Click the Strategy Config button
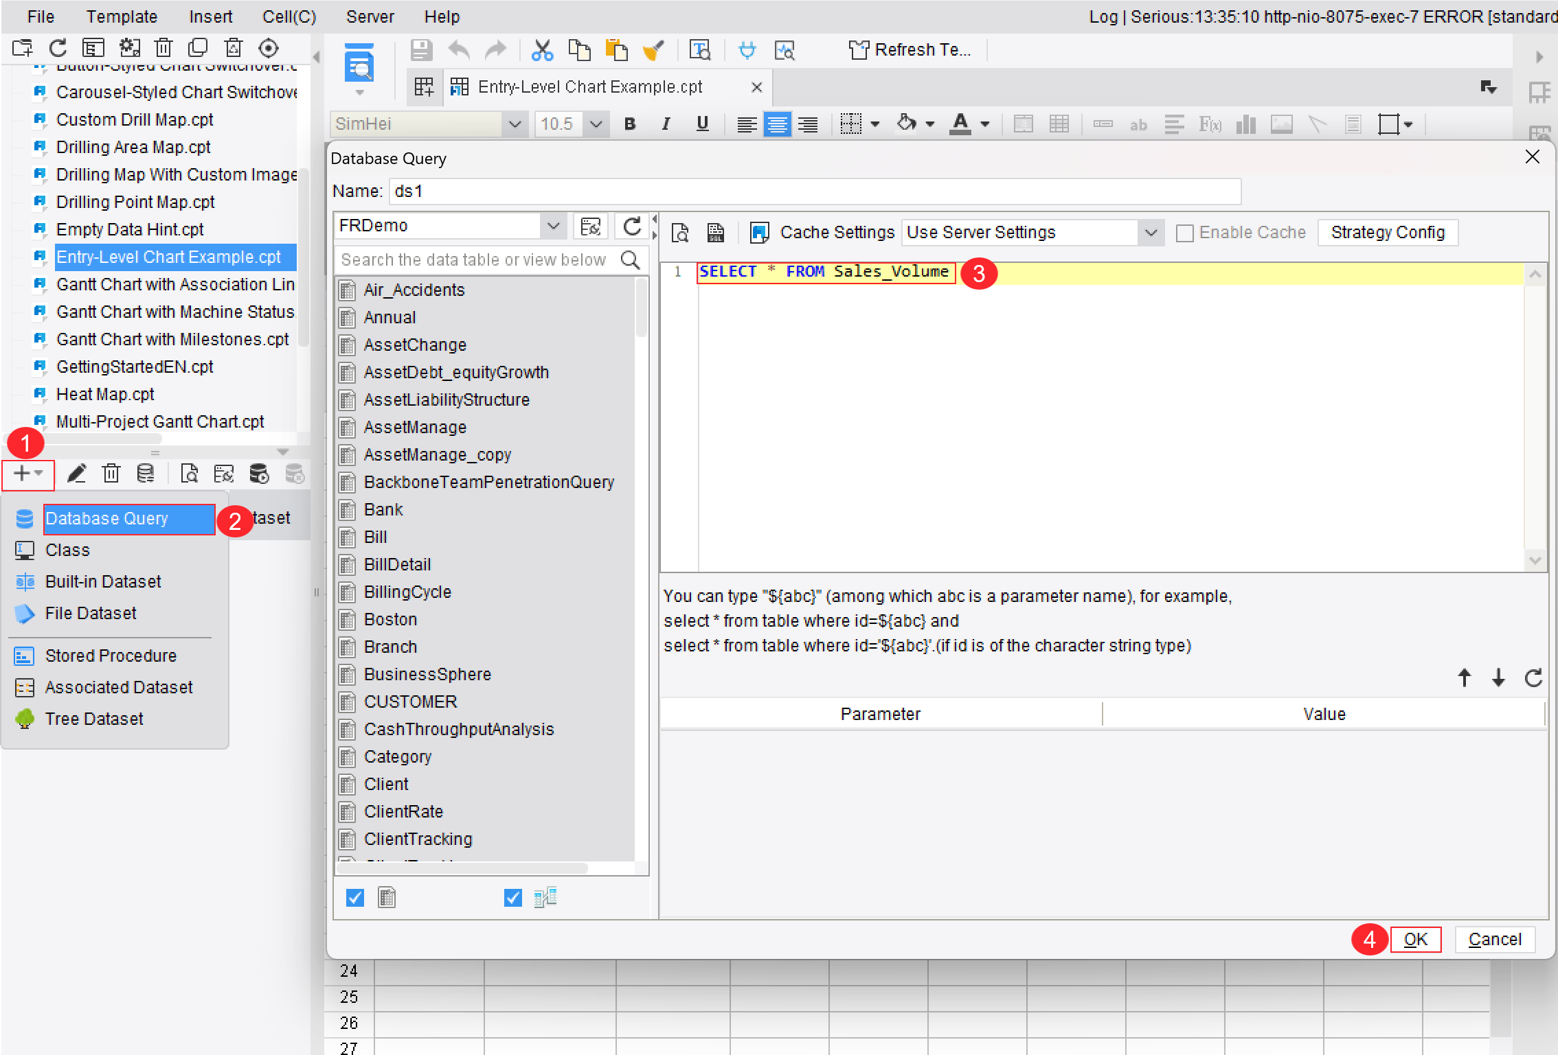Image resolution: width=1558 pixels, height=1055 pixels. [1388, 233]
